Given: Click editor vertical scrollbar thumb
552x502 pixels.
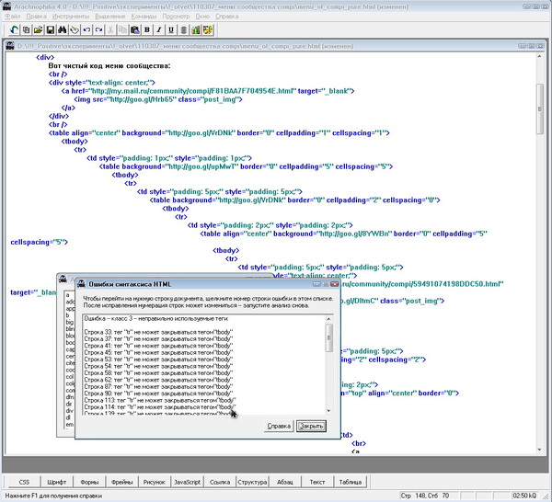Looking at the screenshot, I should point(540,108).
